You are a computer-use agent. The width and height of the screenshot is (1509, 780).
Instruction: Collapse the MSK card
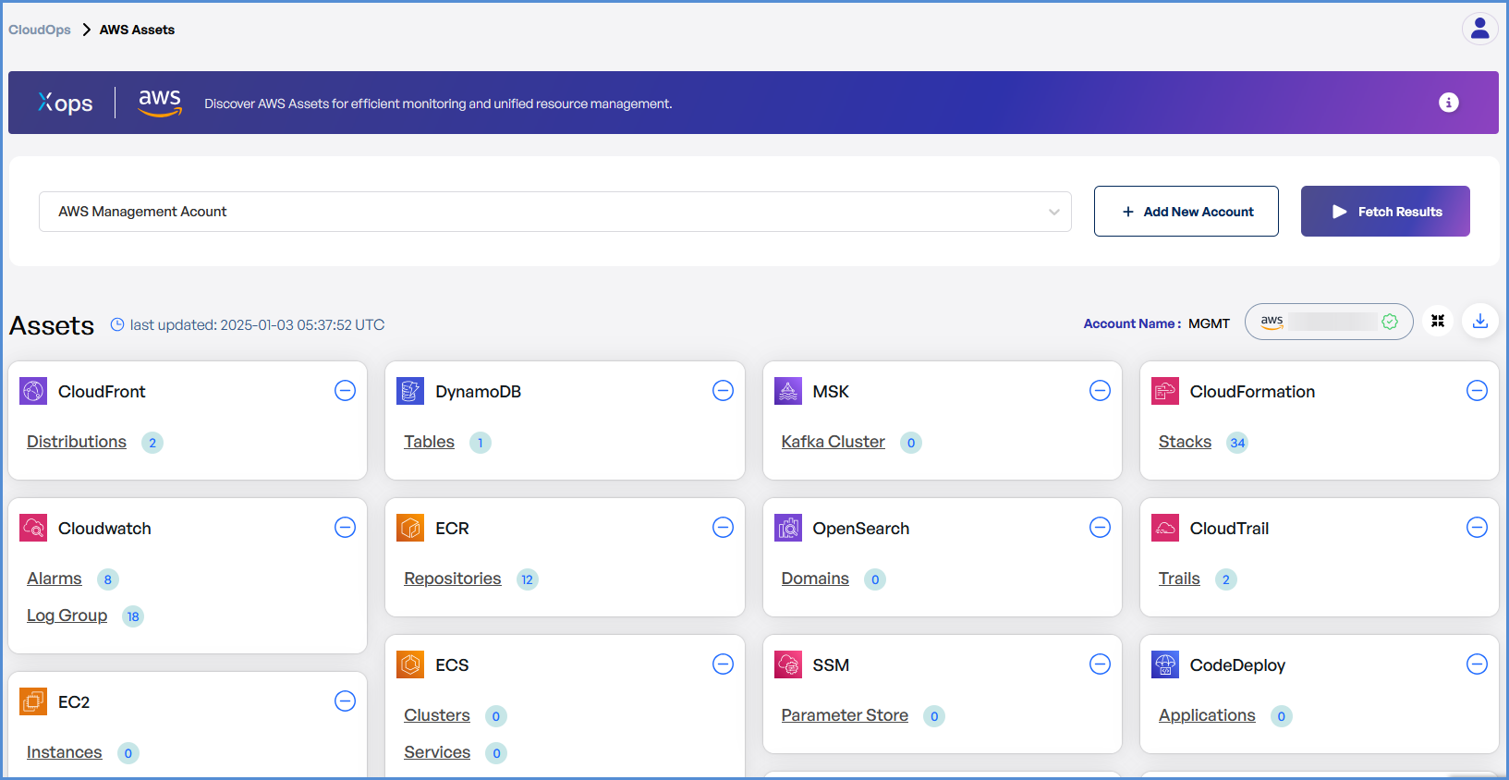[1100, 391]
